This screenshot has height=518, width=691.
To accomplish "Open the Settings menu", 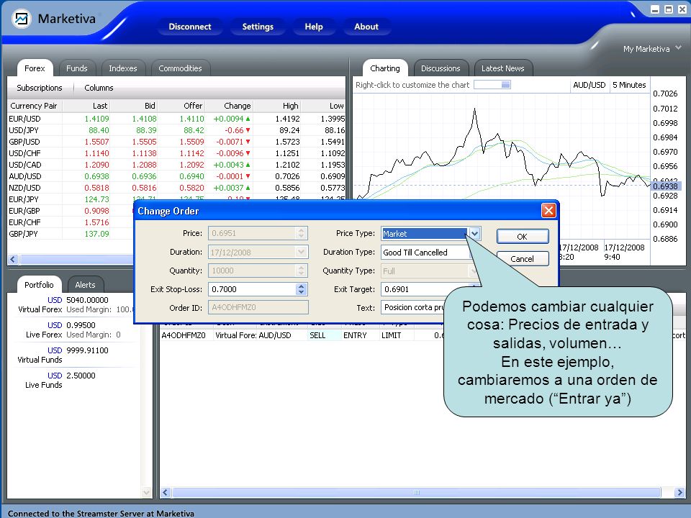I will point(258,27).
